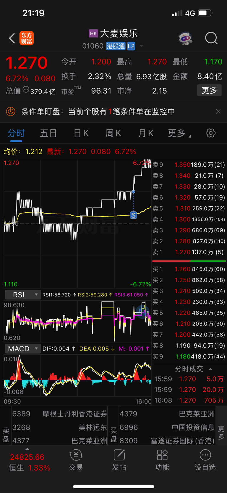Open the 东方财富 logo icon

click(27, 38)
